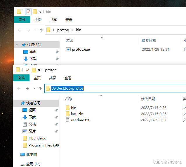Unpin 桌面 pin icon in bin window sidebar
The width and height of the screenshot is (186, 167).
point(57,52)
